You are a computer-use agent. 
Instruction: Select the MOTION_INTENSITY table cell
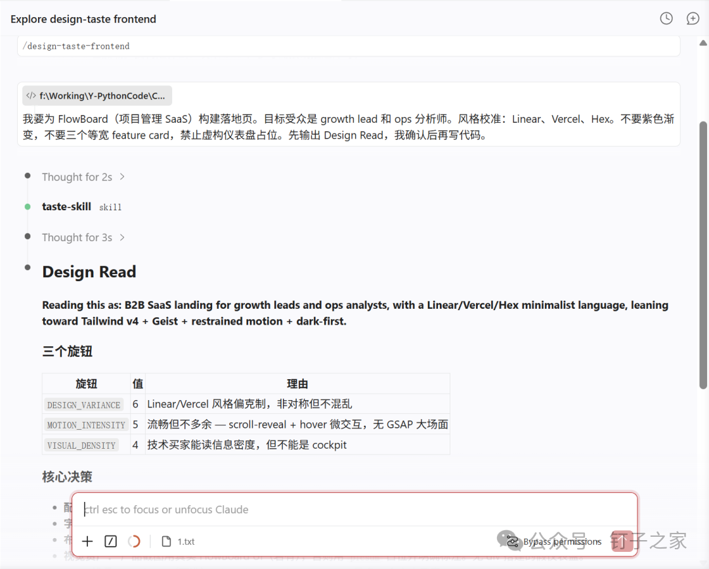[86, 425]
